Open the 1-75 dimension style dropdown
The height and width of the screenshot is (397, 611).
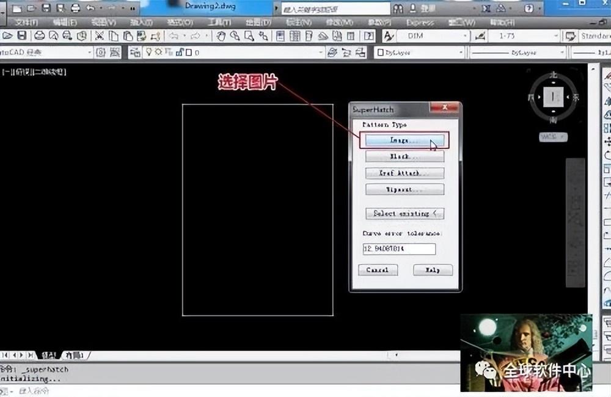(x=524, y=36)
